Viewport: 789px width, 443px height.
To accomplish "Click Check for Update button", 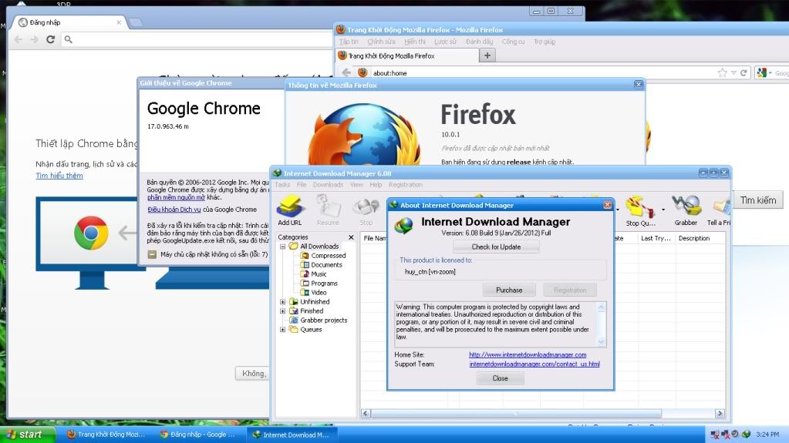I will pyautogui.click(x=496, y=247).
